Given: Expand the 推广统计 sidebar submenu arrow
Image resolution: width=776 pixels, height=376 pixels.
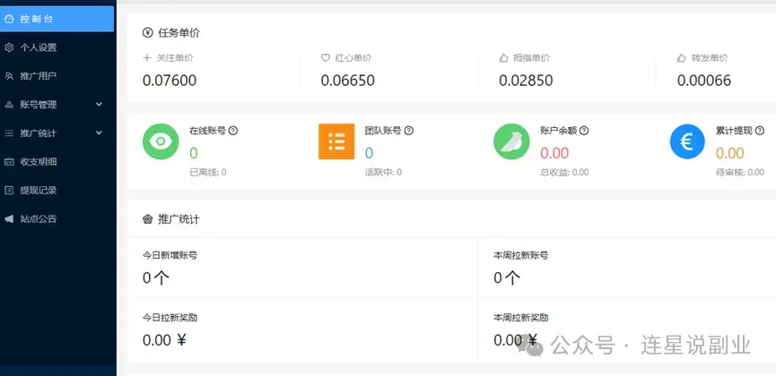Looking at the screenshot, I should [99, 132].
